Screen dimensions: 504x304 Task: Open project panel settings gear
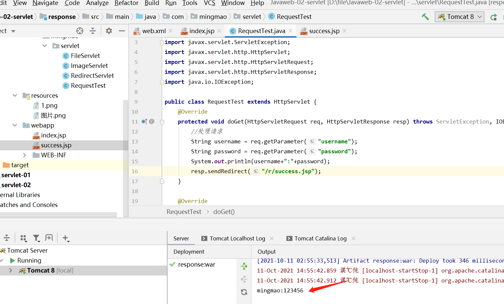[109, 31]
